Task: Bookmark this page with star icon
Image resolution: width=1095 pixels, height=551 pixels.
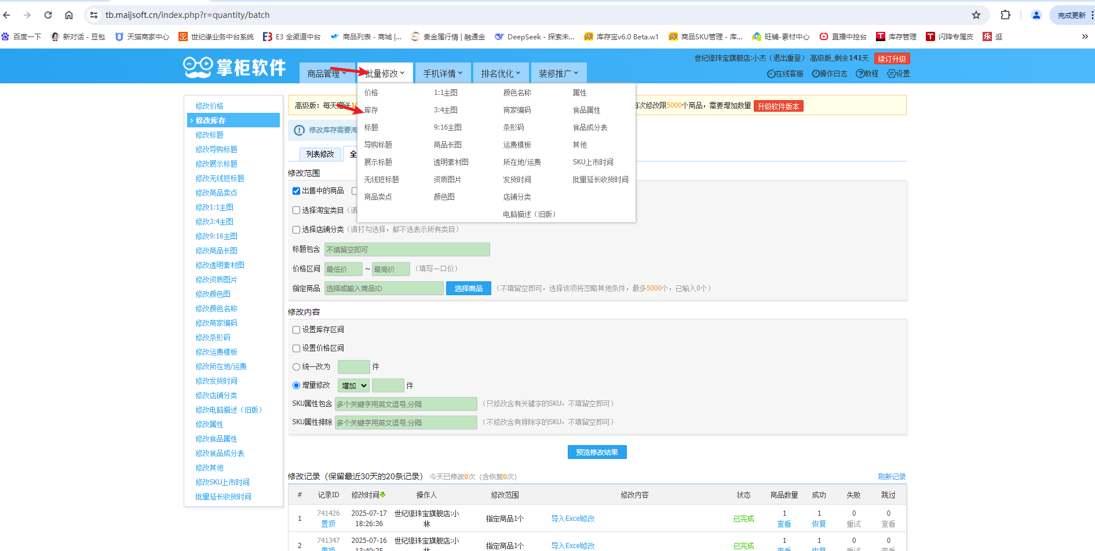Action: (x=976, y=15)
